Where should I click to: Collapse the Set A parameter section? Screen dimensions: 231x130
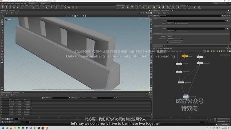(x=156, y=18)
